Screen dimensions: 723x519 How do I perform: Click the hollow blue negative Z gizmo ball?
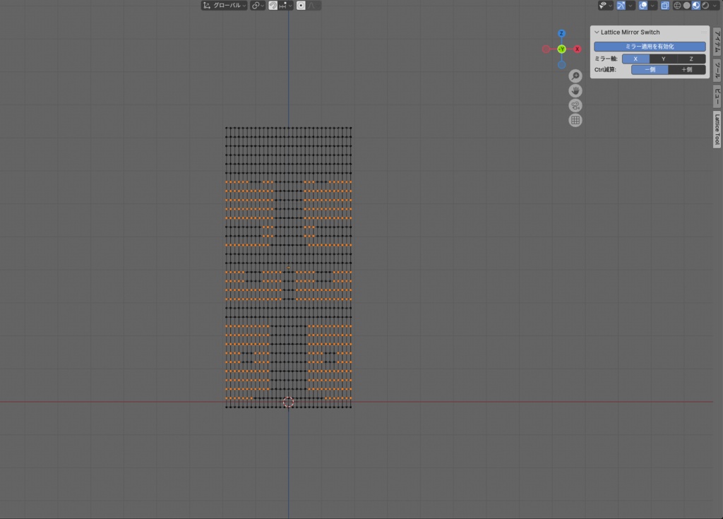tap(561, 64)
